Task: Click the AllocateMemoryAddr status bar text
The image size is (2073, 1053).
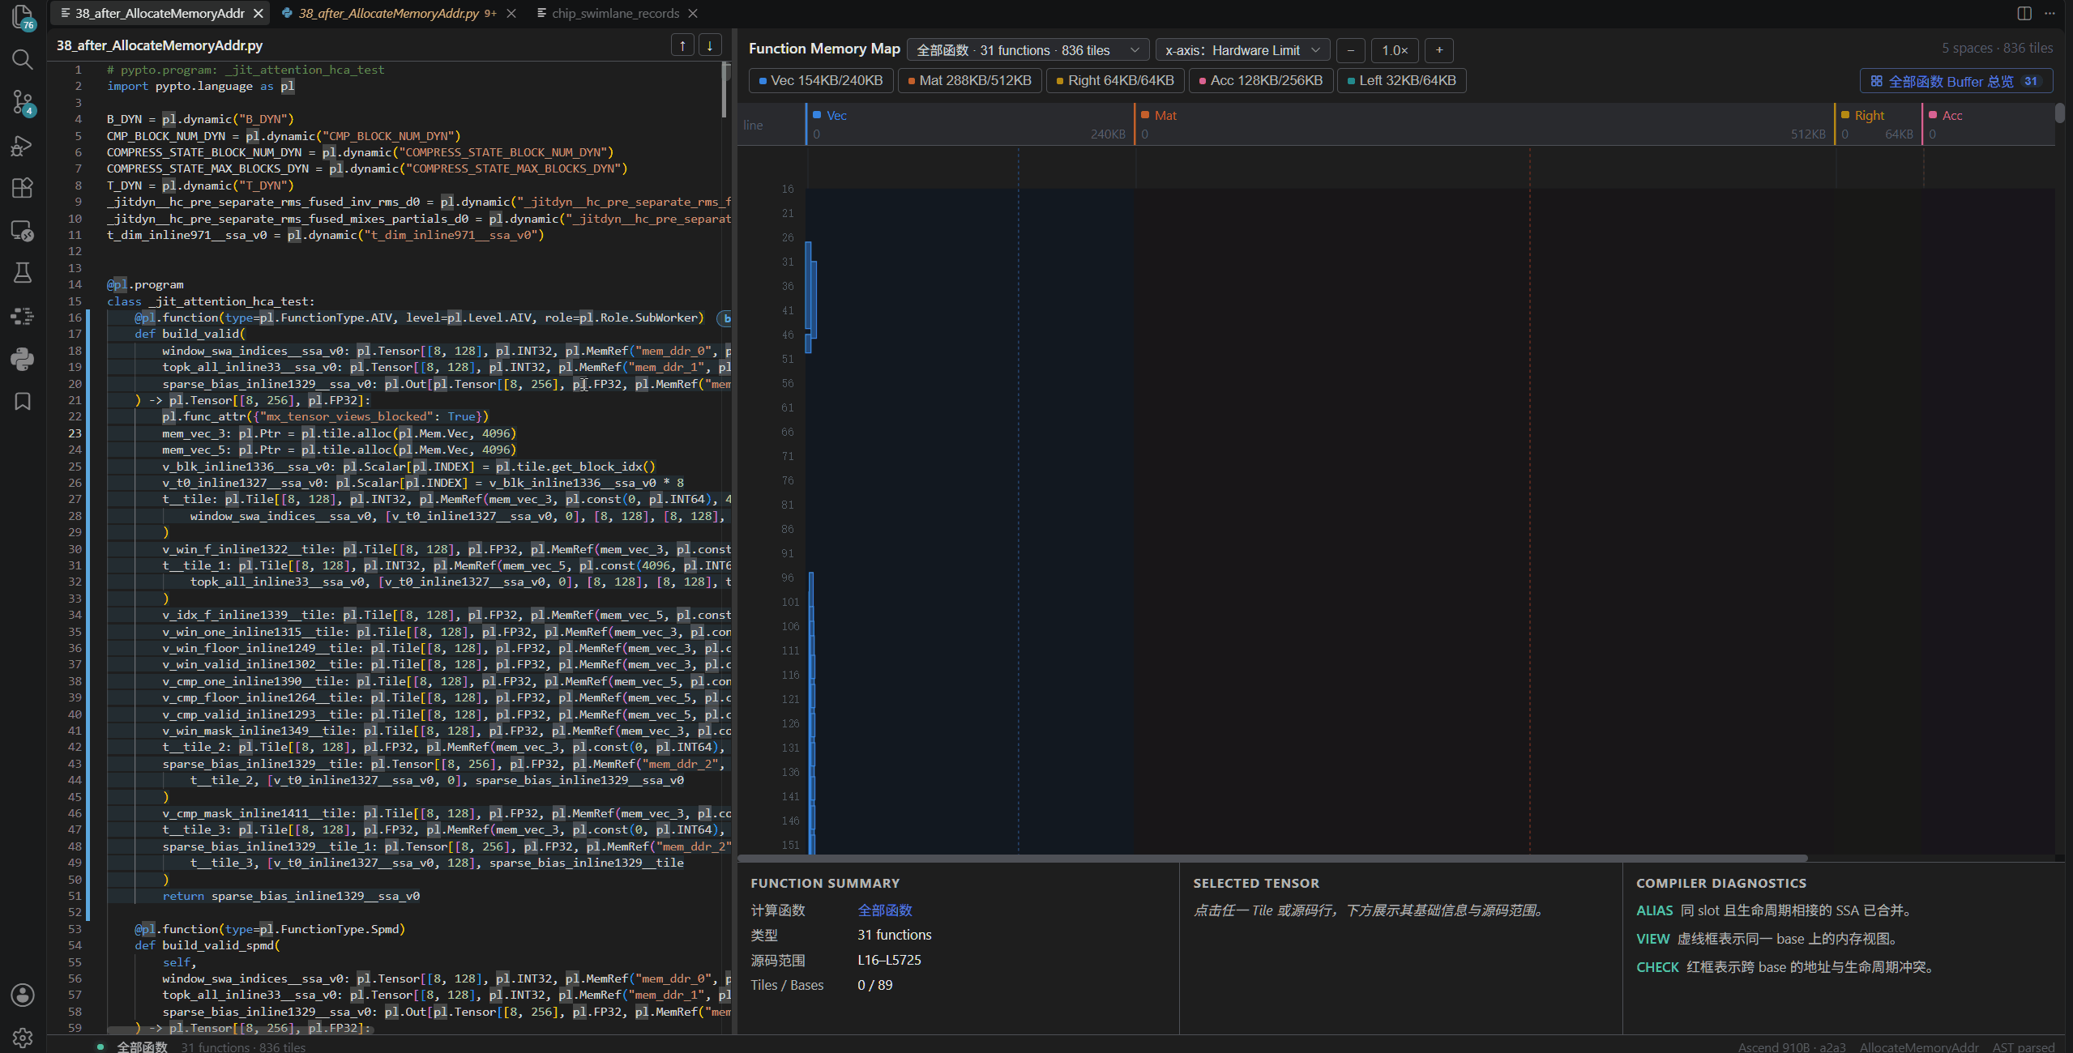Action: (1918, 1047)
